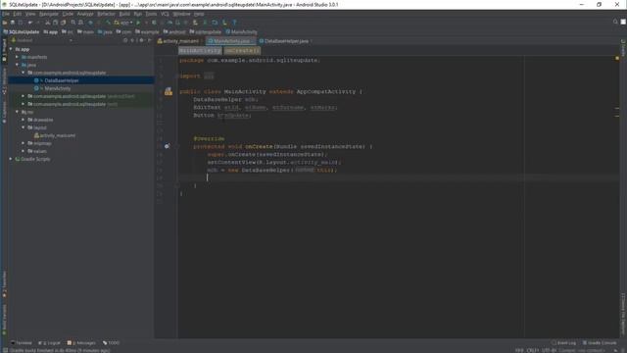Click the Find magnifier toolbar icon

coord(73,23)
